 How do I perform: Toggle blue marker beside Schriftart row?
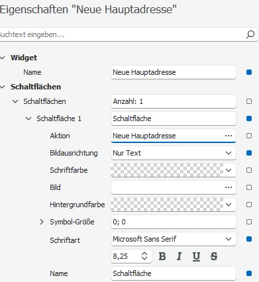click(x=249, y=239)
